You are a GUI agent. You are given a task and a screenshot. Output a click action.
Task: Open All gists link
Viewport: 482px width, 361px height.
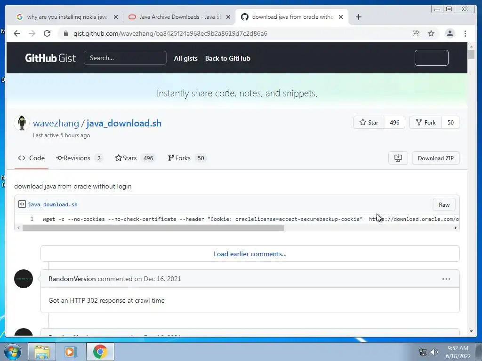[185, 58]
